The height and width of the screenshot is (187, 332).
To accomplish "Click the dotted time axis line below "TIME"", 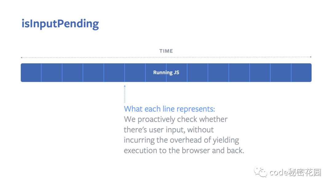I will 92,57.
